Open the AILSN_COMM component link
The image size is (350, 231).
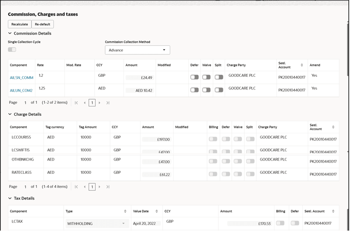21,78
